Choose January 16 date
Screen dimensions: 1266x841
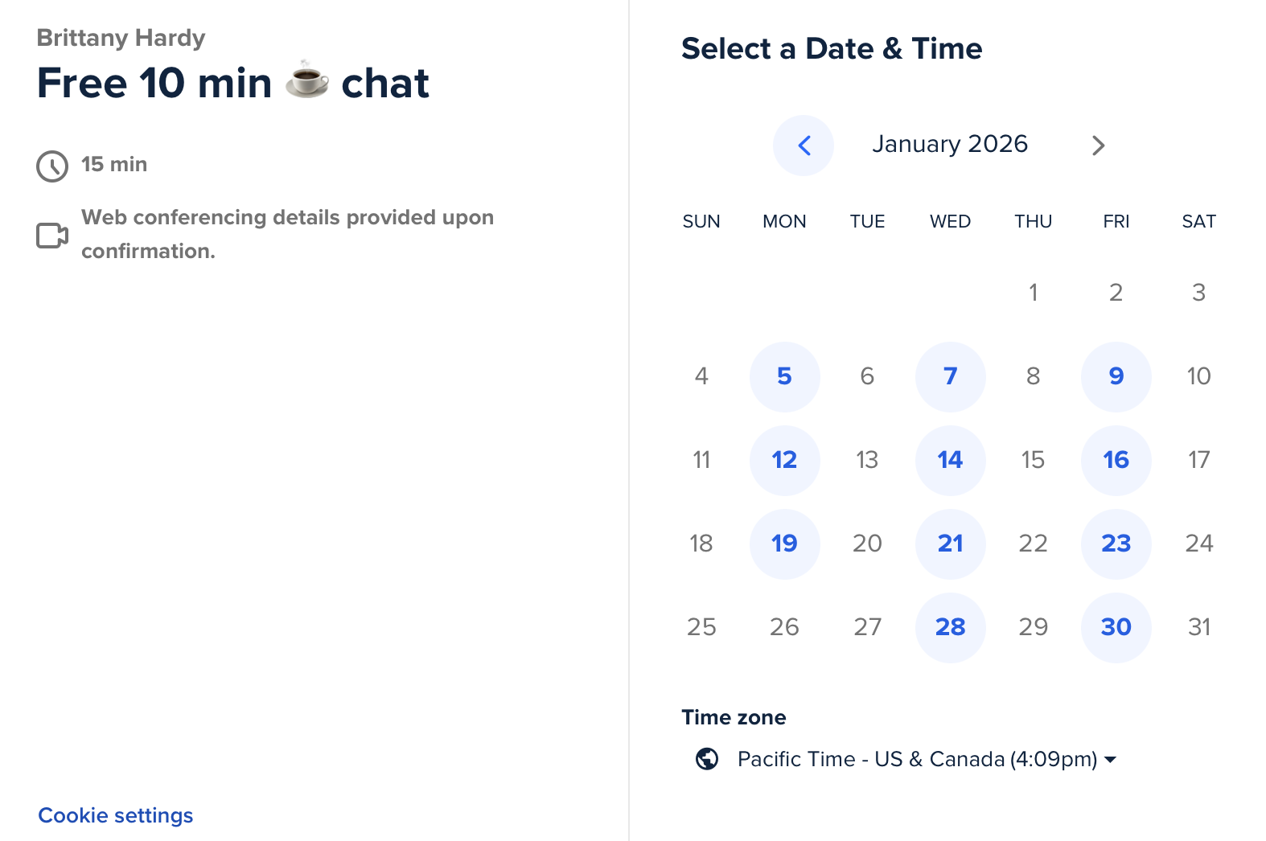(1116, 460)
